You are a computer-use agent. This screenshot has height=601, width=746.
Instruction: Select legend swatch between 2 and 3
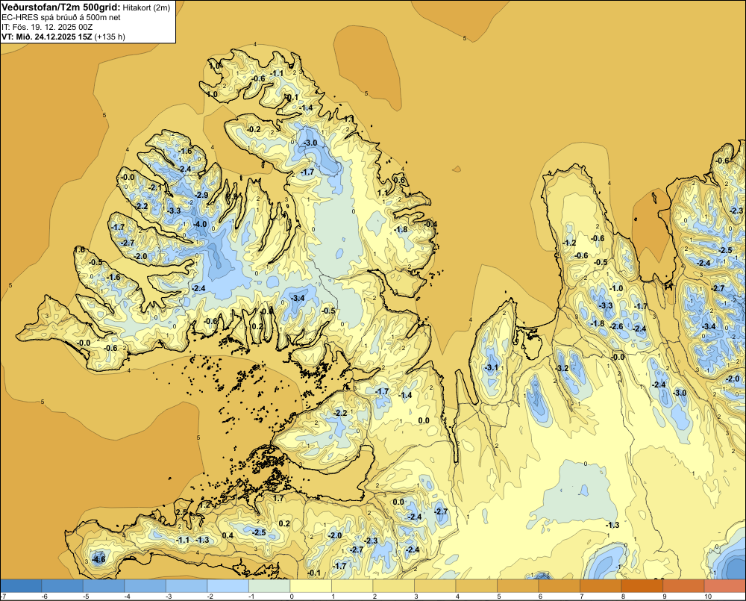pos(393,585)
